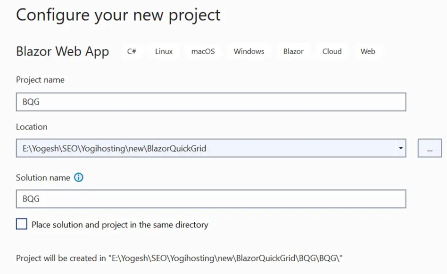Viewport: 447px width, 274px height.
Task: Select the Location path combo box text
Action: pos(114,148)
